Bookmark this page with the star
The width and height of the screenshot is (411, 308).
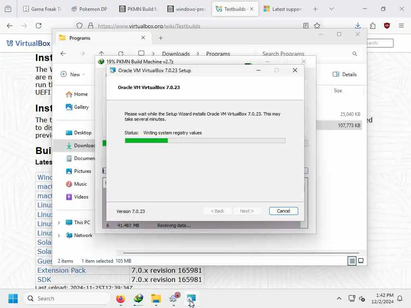tap(317, 26)
